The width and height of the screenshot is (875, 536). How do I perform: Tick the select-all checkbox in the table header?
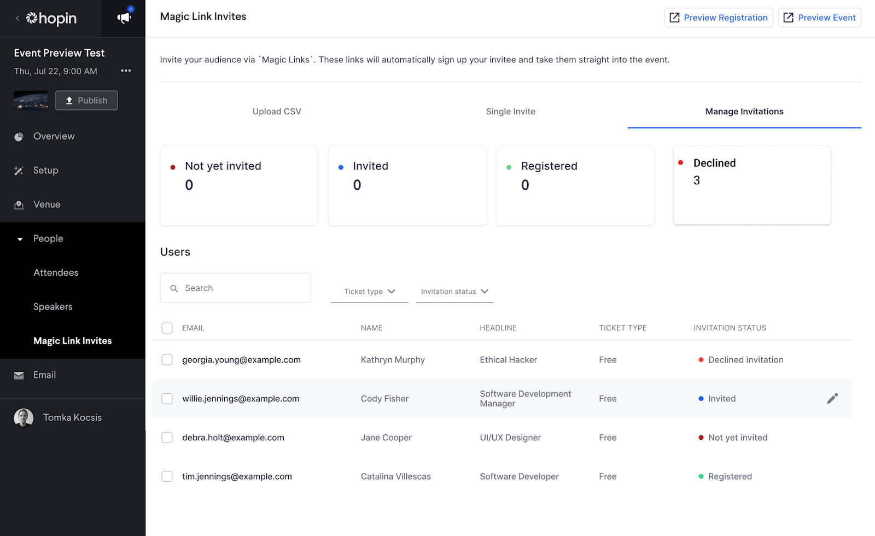[x=167, y=328]
